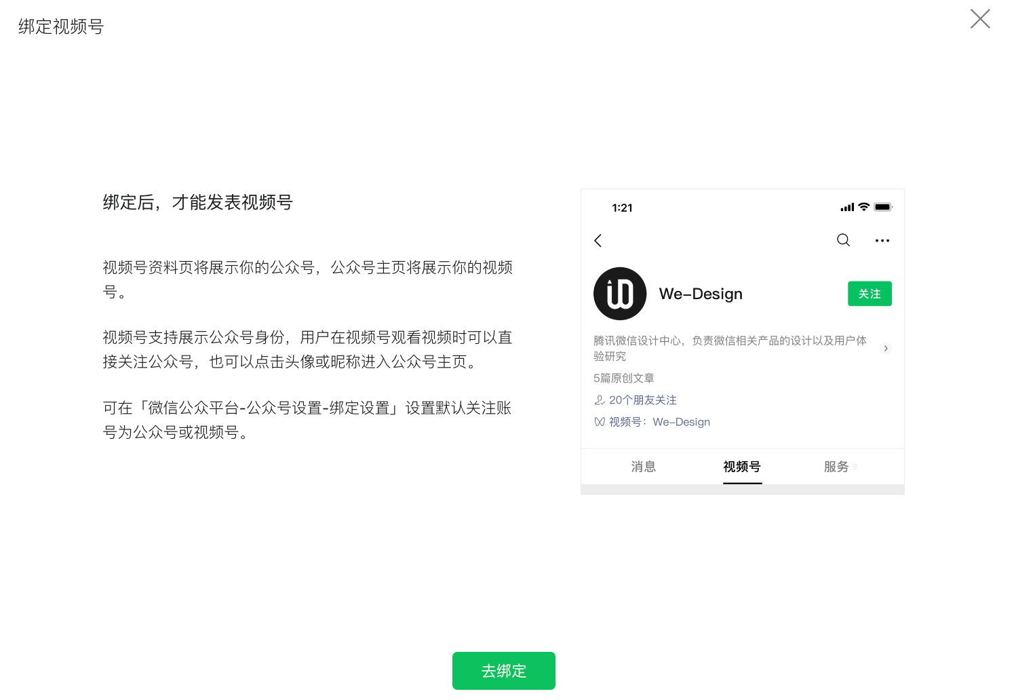Click the menu lines icon beside 服务
The image size is (1016, 700).
[x=855, y=467]
